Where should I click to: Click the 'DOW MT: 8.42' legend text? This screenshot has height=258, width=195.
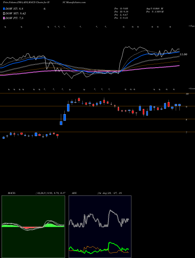[16, 14]
